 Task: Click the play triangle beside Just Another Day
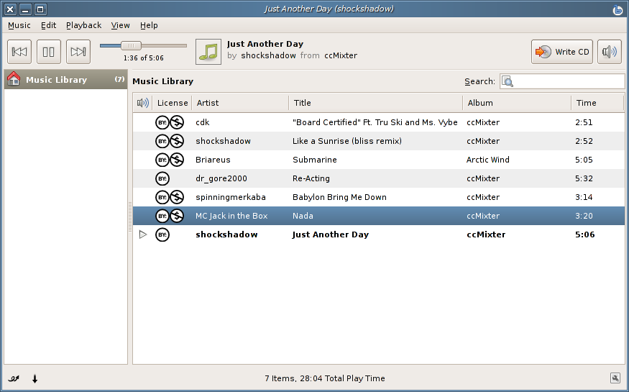(143, 234)
